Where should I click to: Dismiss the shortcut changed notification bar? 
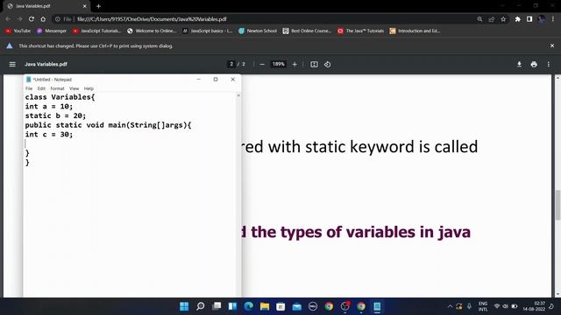[552, 45]
